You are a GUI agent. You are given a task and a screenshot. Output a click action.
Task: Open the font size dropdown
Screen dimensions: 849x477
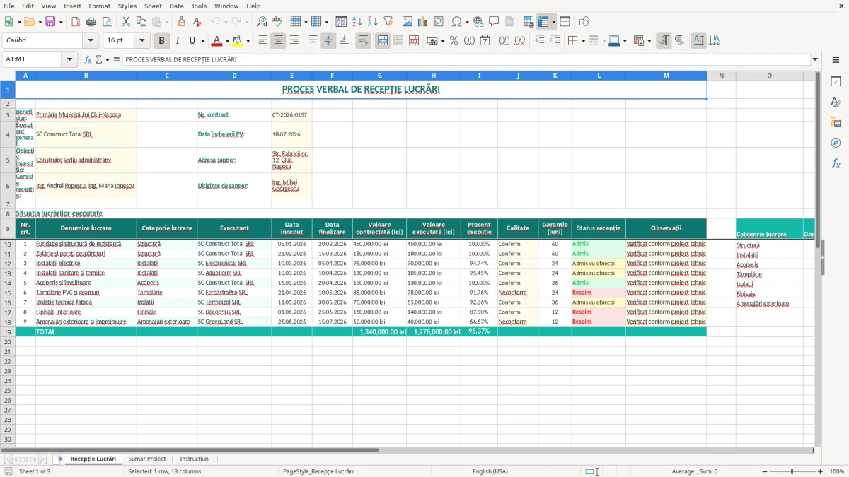(x=141, y=41)
